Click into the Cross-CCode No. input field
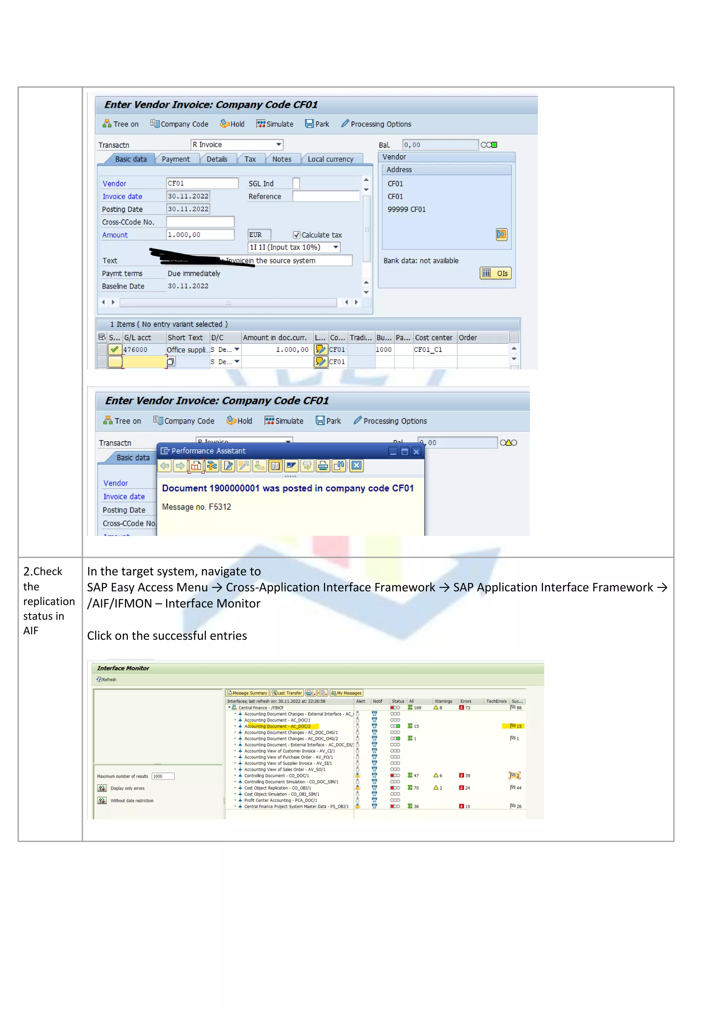This screenshot has height=1011, width=715. (200, 222)
